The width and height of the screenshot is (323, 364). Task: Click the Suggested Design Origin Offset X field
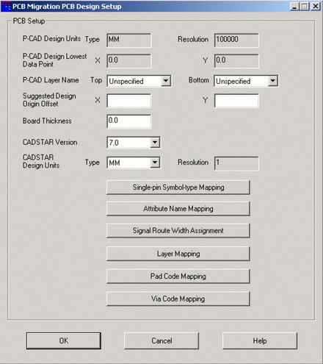129,101
